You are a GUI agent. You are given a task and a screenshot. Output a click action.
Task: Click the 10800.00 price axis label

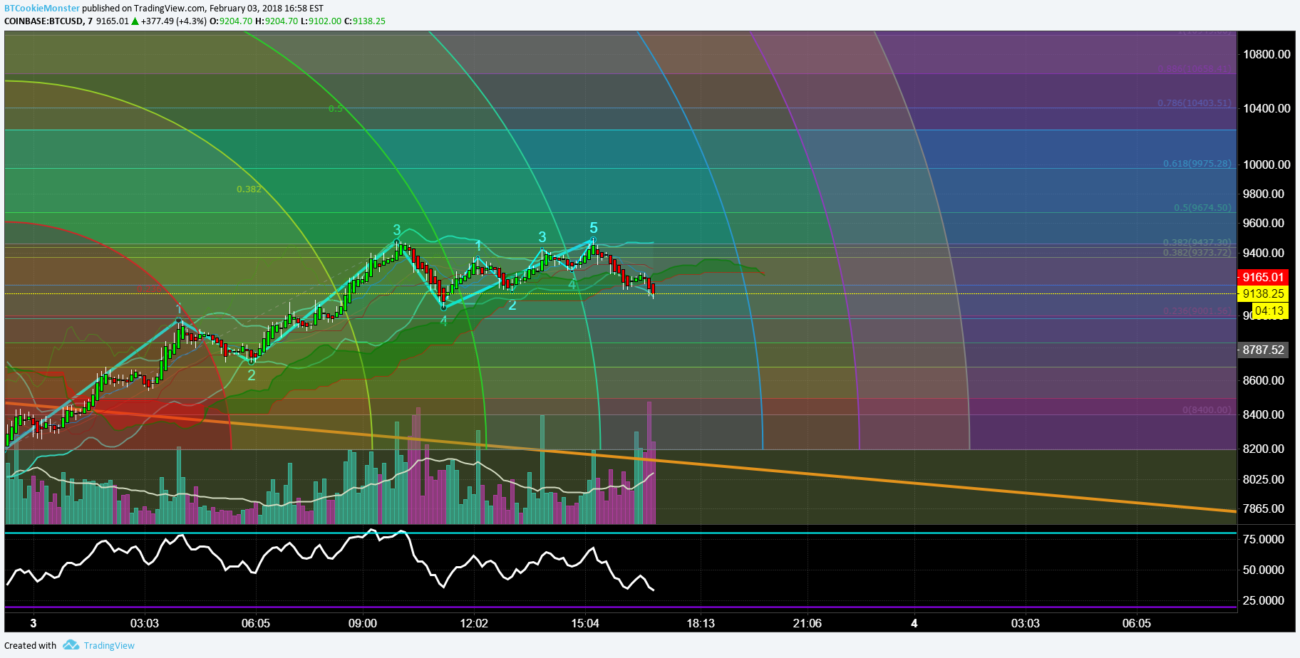tap(1267, 54)
